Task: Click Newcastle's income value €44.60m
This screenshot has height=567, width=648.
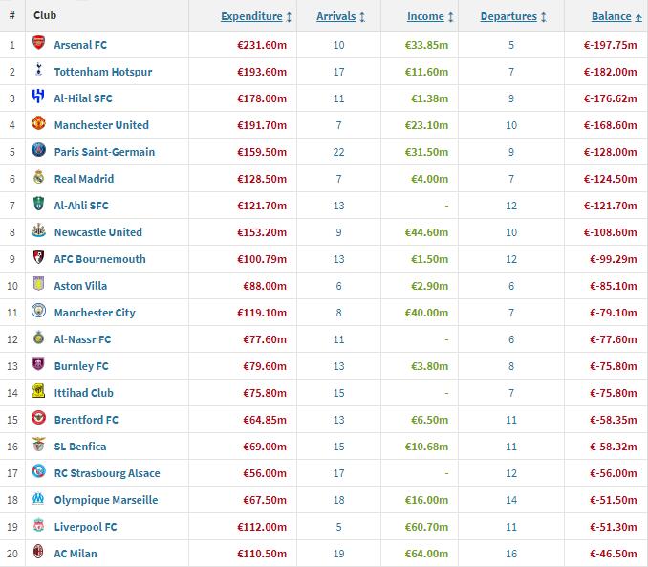Action: click(x=426, y=232)
